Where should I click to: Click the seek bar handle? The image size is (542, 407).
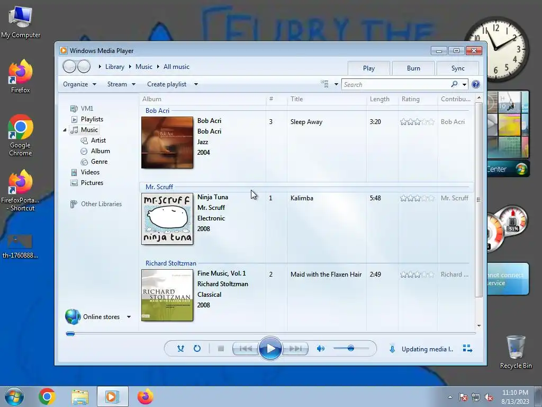[x=70, y=334]
